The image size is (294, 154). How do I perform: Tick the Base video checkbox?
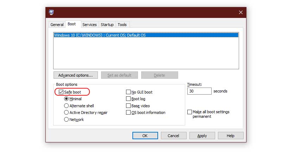pos(128,106)
